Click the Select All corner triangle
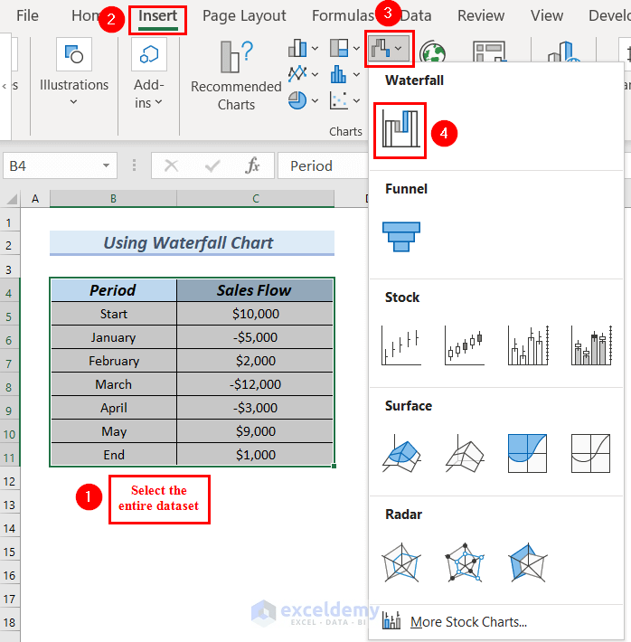The image size is (631, 642). coord(12,199)
